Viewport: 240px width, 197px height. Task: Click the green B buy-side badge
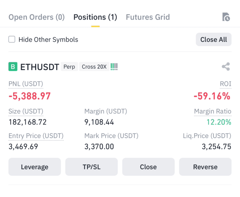(13, 67)
